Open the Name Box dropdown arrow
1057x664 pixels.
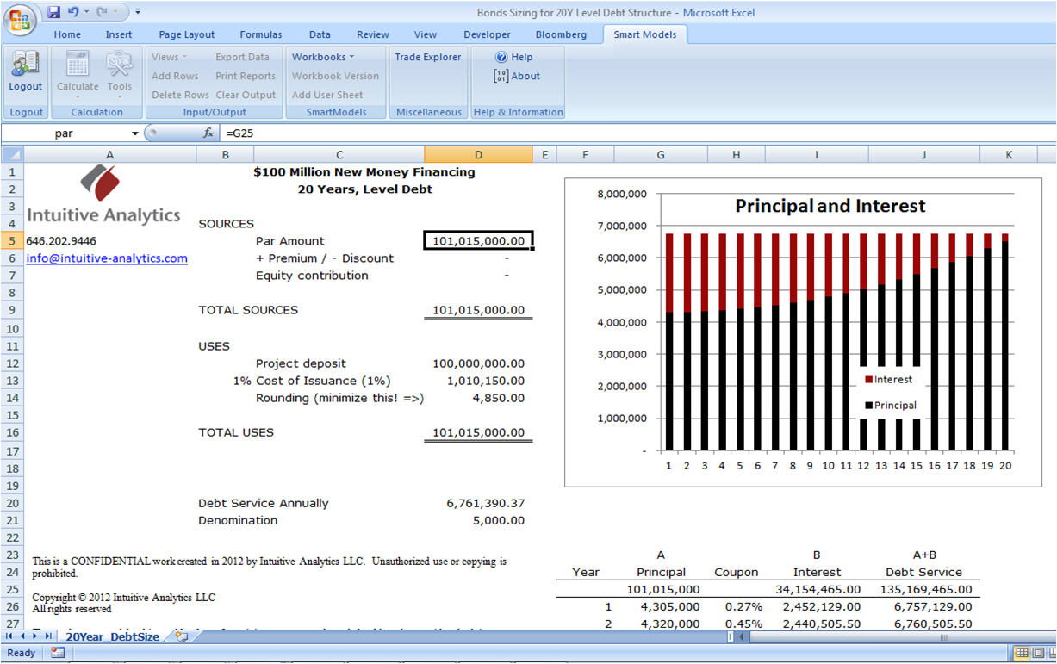point(135,132)
